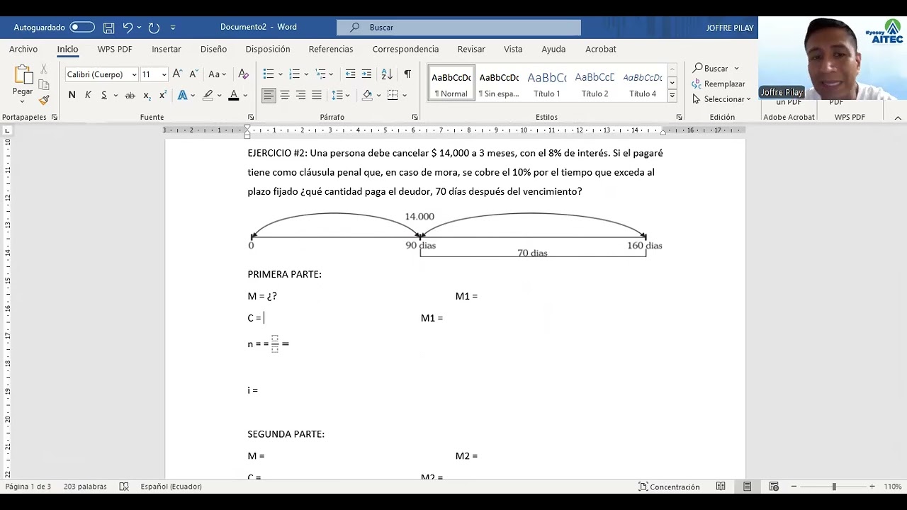Switch to the Insertar tab
This screenshot has height=510, width=907.
coord(167,49)
